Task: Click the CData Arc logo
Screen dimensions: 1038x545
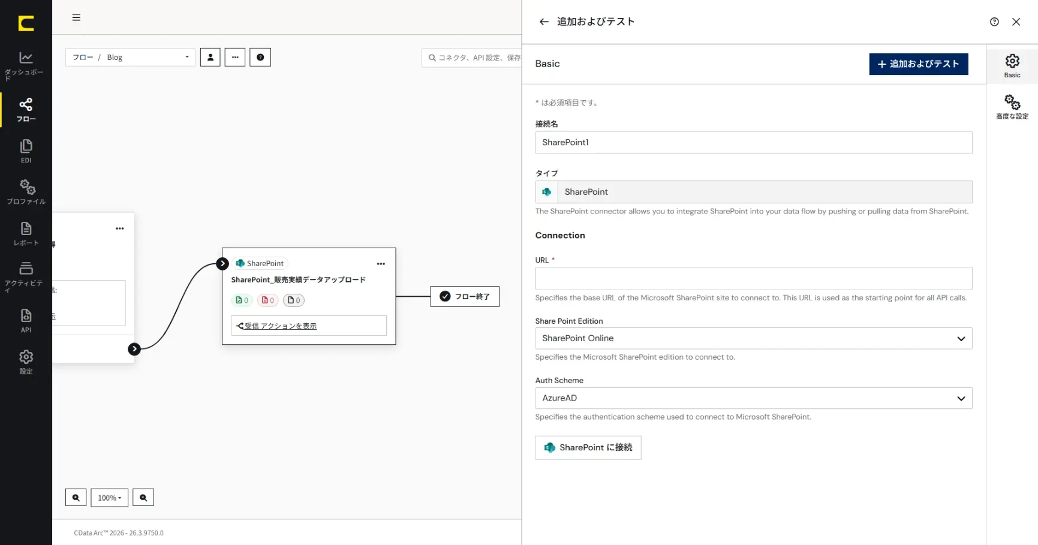Action: pos(26,23)
